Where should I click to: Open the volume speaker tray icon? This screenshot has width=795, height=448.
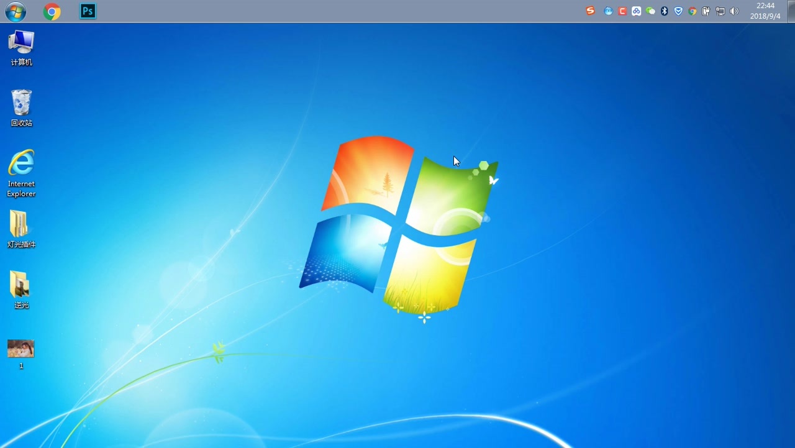[x=734, y=11]
